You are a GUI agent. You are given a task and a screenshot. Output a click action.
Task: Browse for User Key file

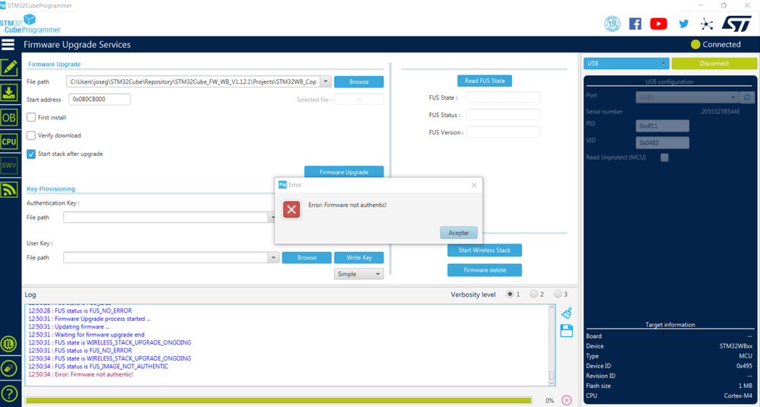(307, 258)
